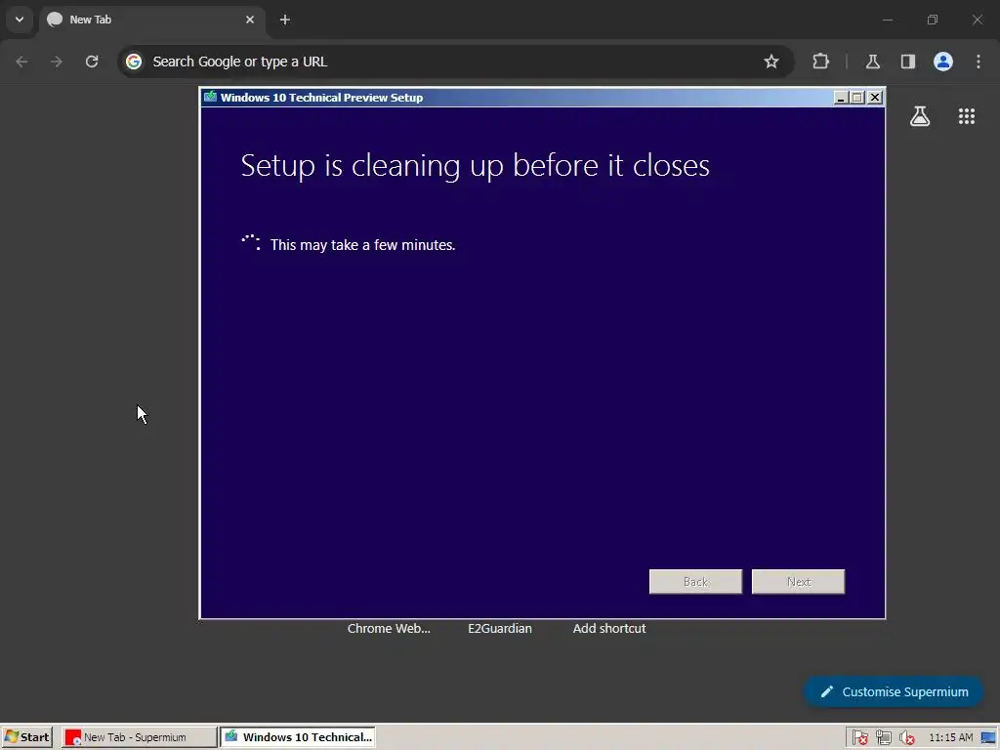Open the Start menu
The image size is (1000, 750).
(x=26, y=737)
